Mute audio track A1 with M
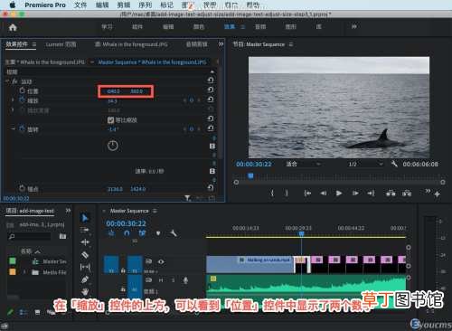 161,280
